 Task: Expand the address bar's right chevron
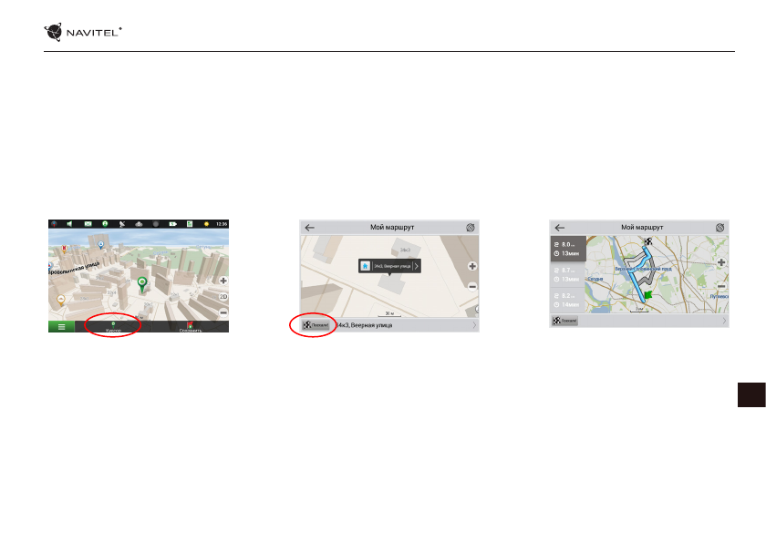(x=474, y=324)
